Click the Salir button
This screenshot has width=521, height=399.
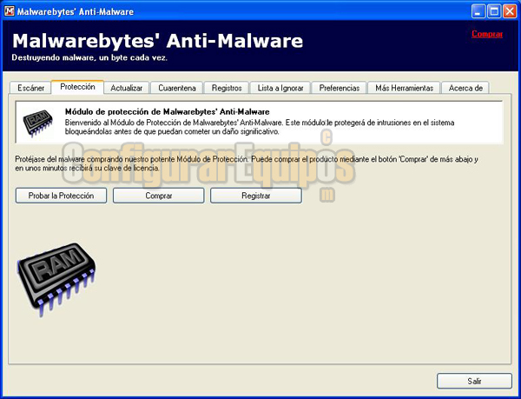[x=474, y=381]
